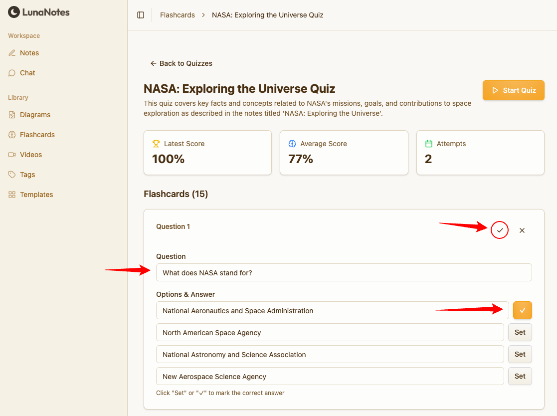Toggle the sidebar panel icon
The height and width of the screenshot is (416, 557).
[x=141, y=15]
